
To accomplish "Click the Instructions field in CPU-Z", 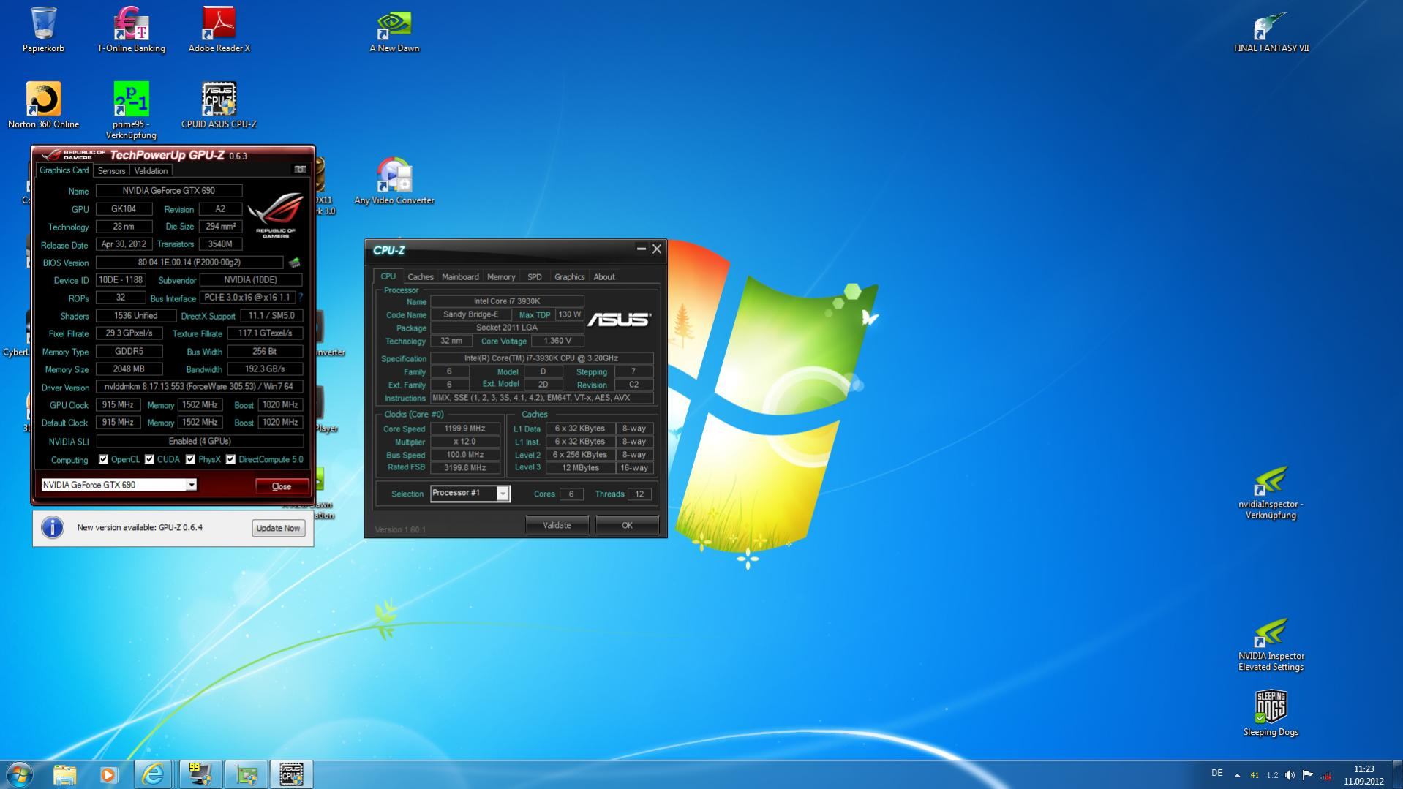I will [541, 398].
